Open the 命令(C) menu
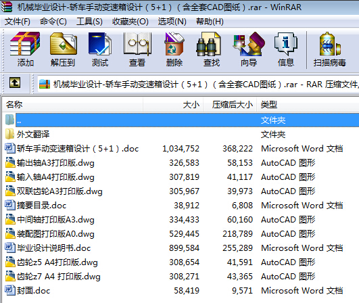This screenshot has height=303, width=359. (53, 22)
